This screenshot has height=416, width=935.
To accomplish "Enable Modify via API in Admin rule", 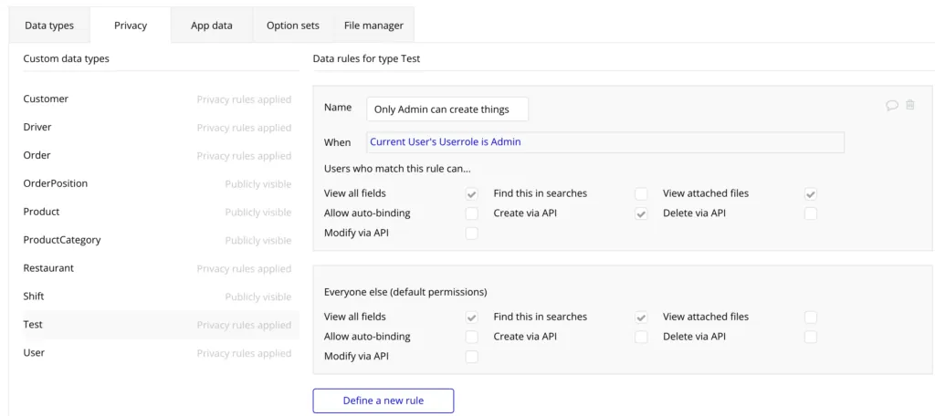I will coord(472,233).
